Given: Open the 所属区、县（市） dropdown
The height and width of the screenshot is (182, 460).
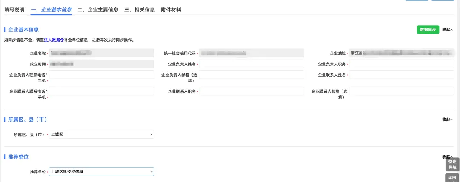Looking at the screenshot, I should (101, 134).
